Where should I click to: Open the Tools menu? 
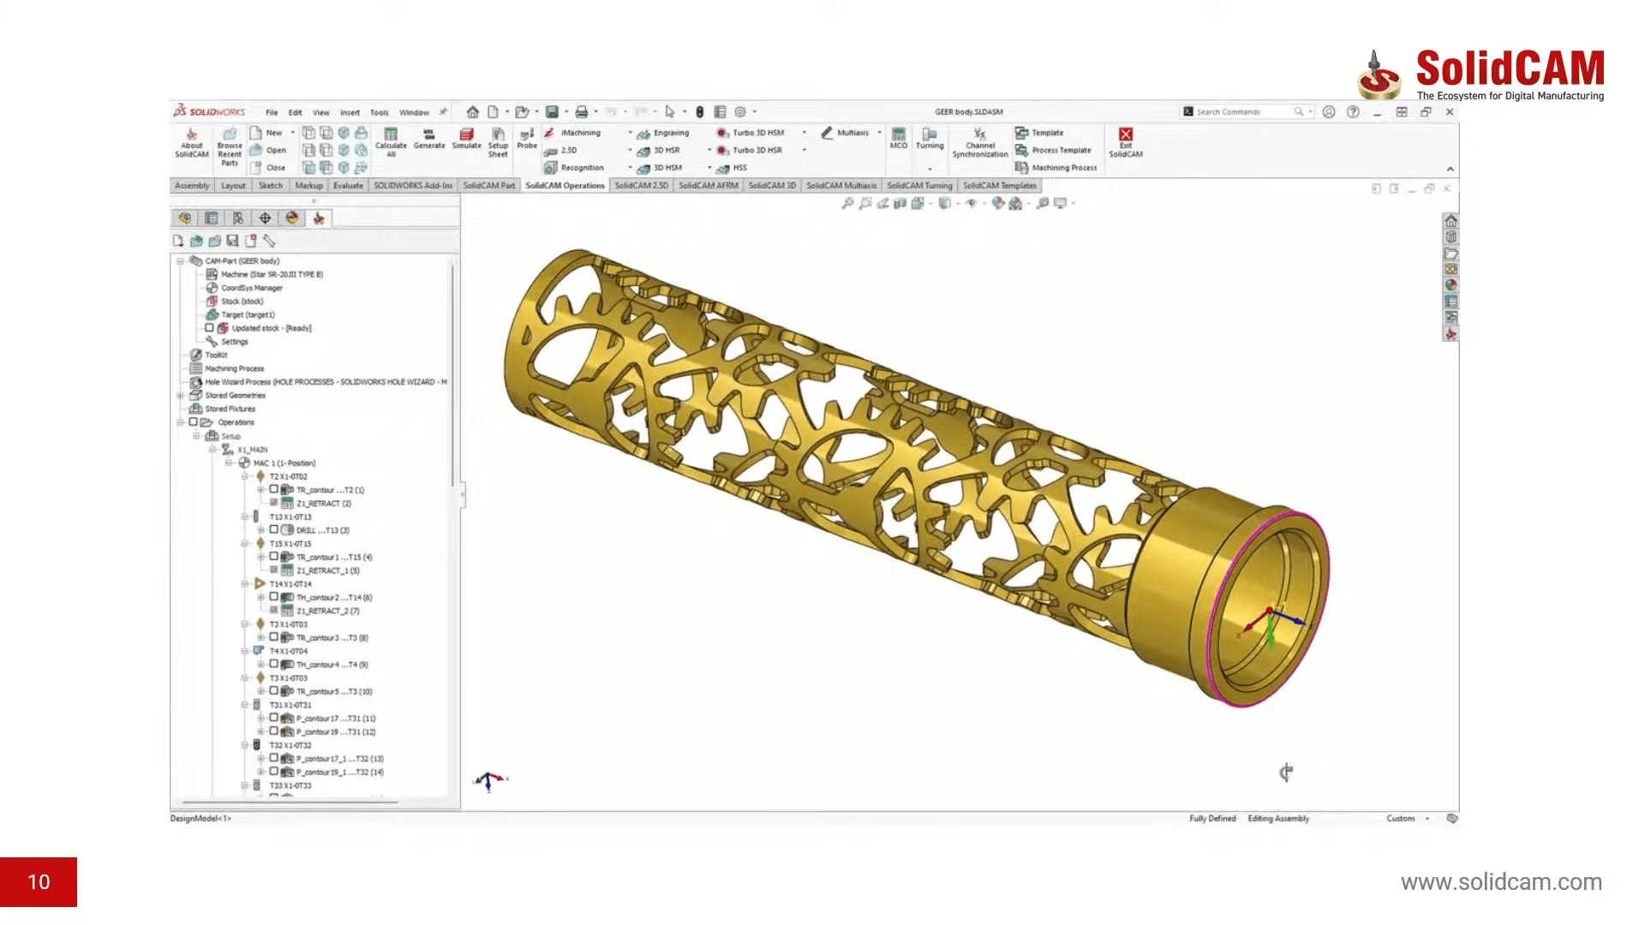[379, 112]
